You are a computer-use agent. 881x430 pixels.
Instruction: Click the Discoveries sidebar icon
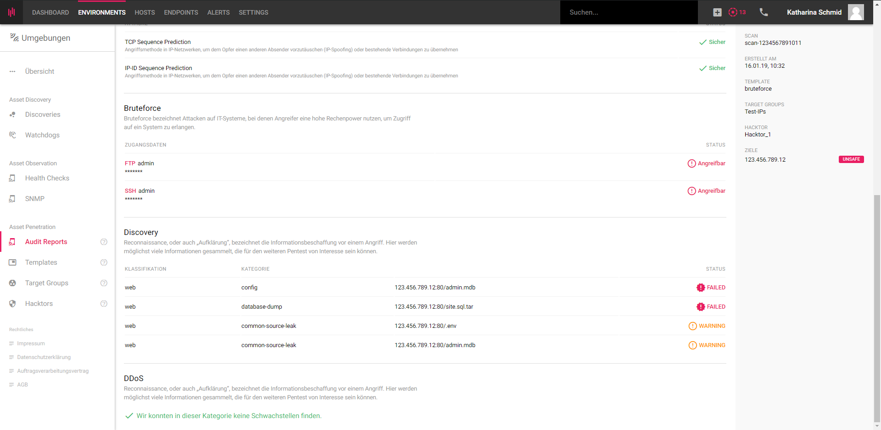tap(13, 114)
